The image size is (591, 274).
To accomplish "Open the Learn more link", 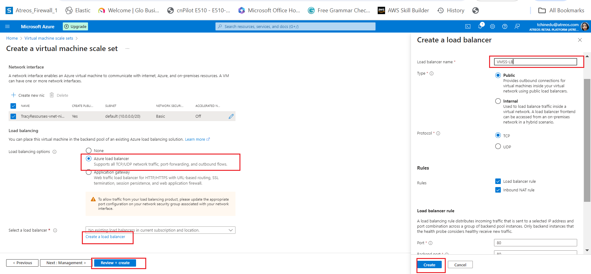I will pyautogui.click(x=197, y=139).
